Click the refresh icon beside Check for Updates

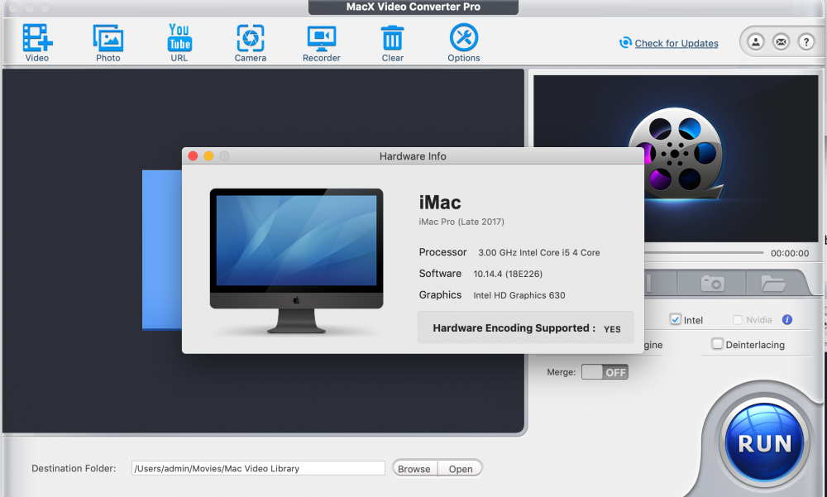(x=625, y=43)
